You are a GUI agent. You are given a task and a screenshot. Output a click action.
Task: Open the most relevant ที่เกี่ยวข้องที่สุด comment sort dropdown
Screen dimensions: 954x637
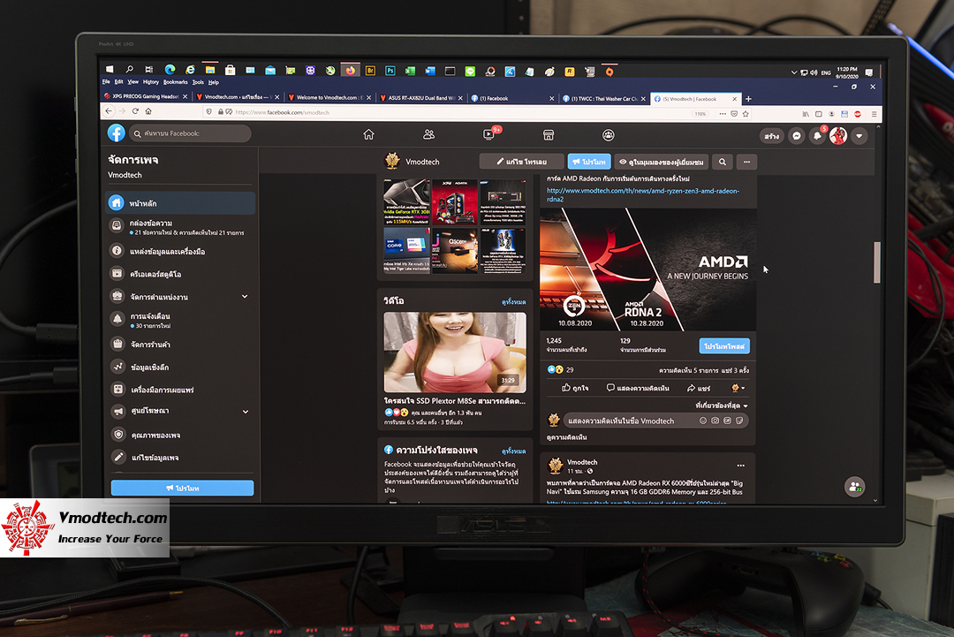(x=722, y=406)
